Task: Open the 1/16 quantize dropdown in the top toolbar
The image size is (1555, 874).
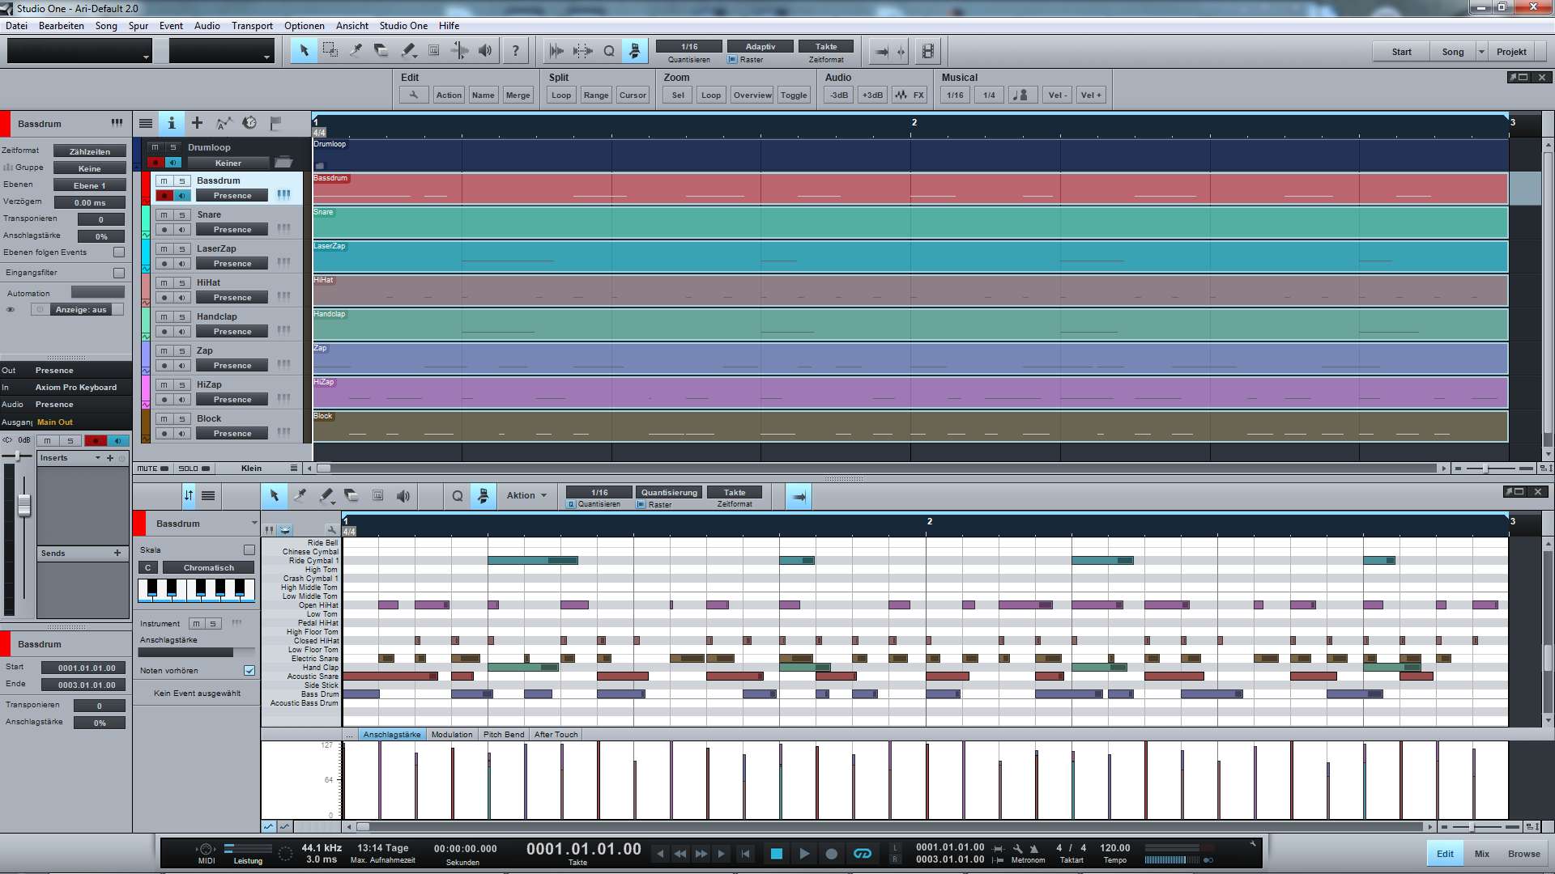Action: [x=689, y=46]
